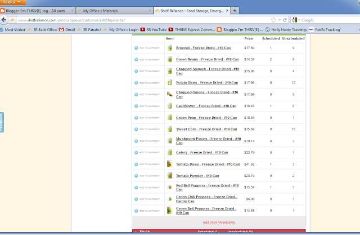This screenshot has height=235, width=360.
Task: Open Celery - Freeze Dried link
Action: [202, 153]
